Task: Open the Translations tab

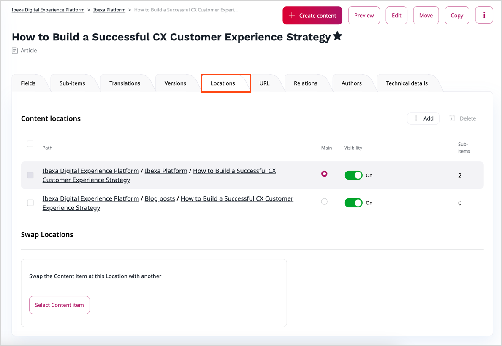Action: (125, 83)
